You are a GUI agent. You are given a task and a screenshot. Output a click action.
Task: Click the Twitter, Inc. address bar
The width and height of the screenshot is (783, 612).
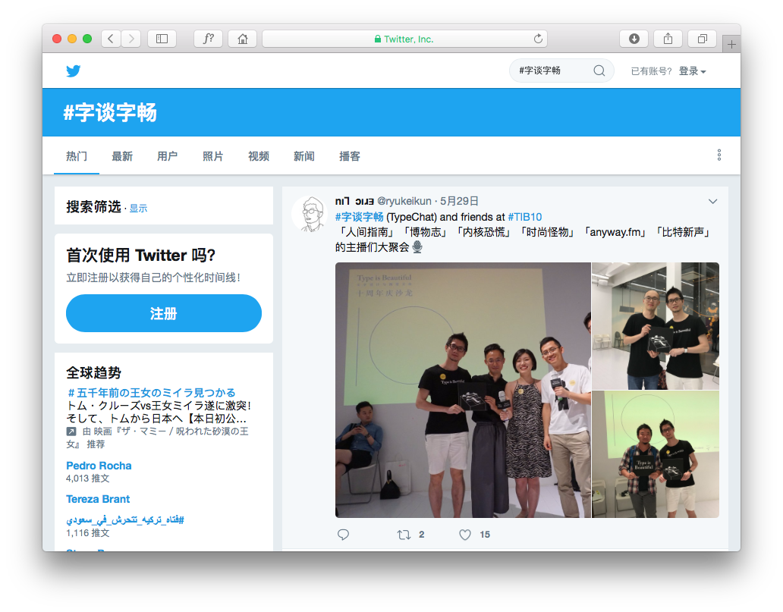click(x=404, y=39)
